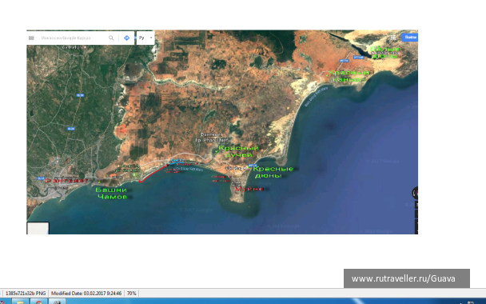Open the Google Maps hamburger menu

[x=31, y=38]
